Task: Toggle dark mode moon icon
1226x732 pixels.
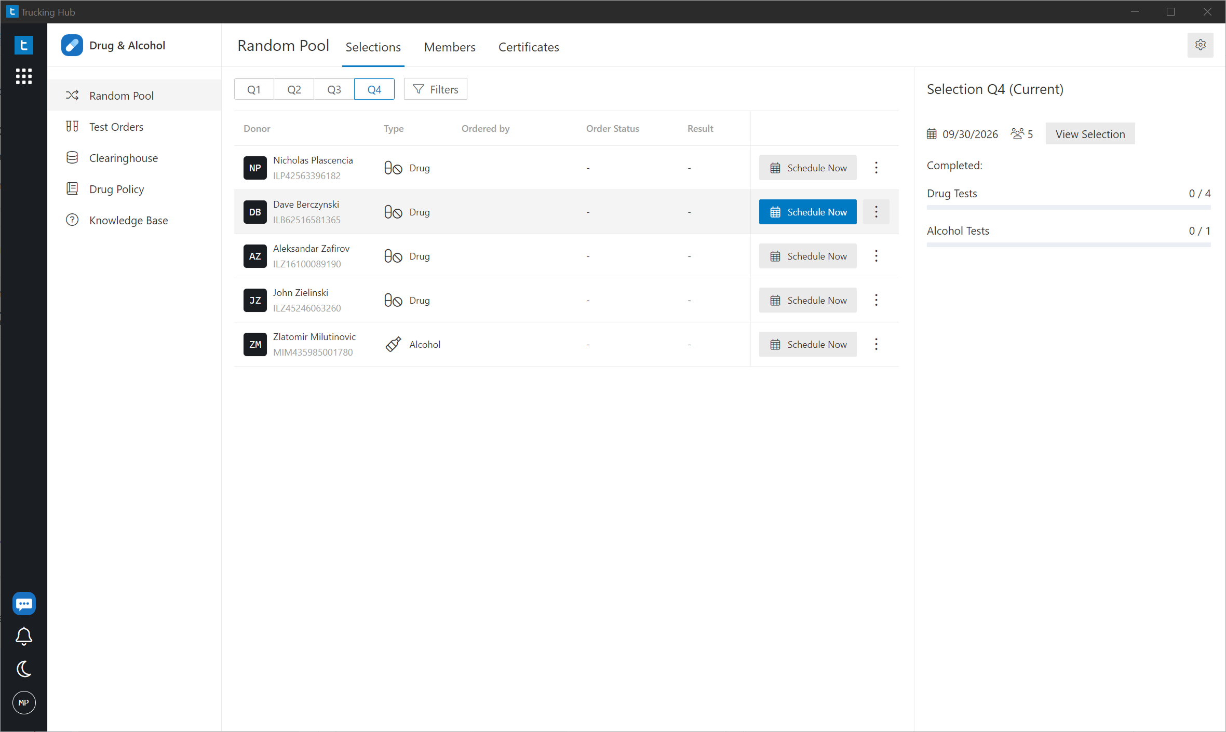Action: click(x=24, y=669)
